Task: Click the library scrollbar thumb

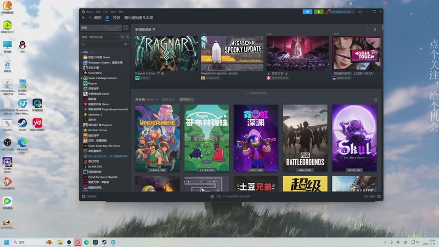Action: pyautogui.click(x=382, y=28)
